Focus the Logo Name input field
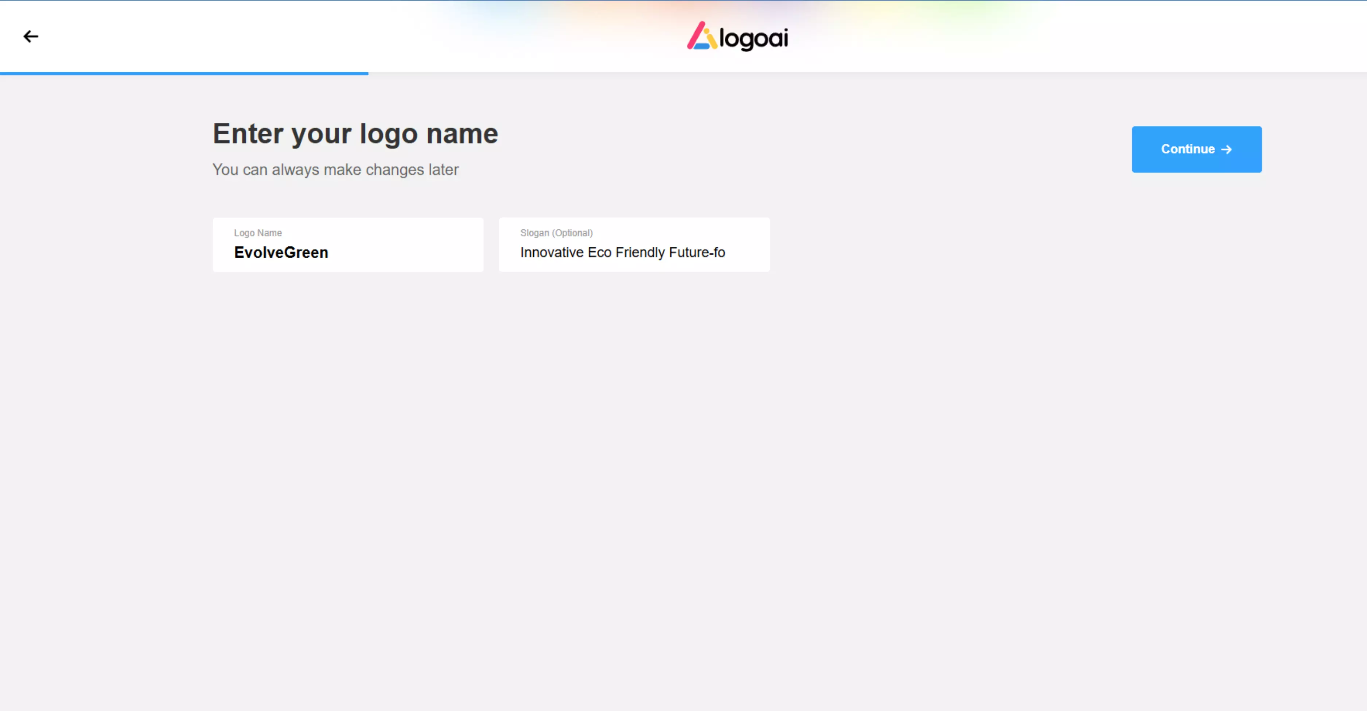Screen dimensions: 1367x711 (x=348, y=245)
